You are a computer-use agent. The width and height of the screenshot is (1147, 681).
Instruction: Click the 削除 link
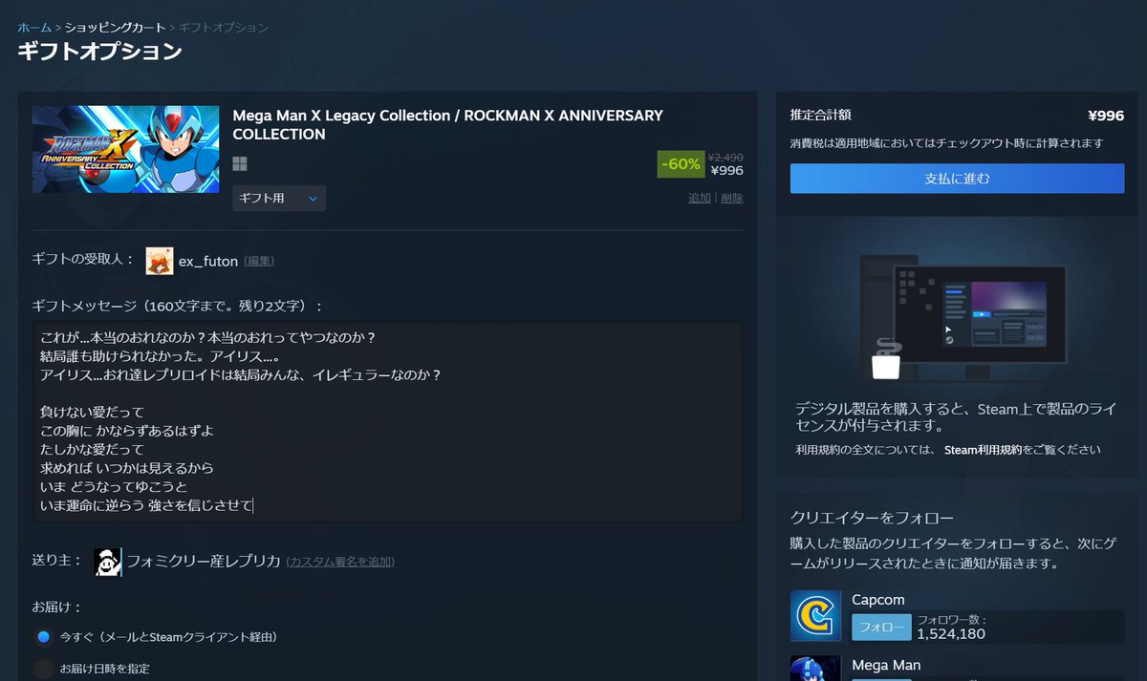[731, 198]
